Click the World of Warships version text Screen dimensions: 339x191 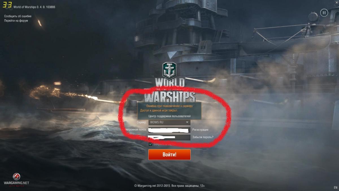[x=34, y=7]
